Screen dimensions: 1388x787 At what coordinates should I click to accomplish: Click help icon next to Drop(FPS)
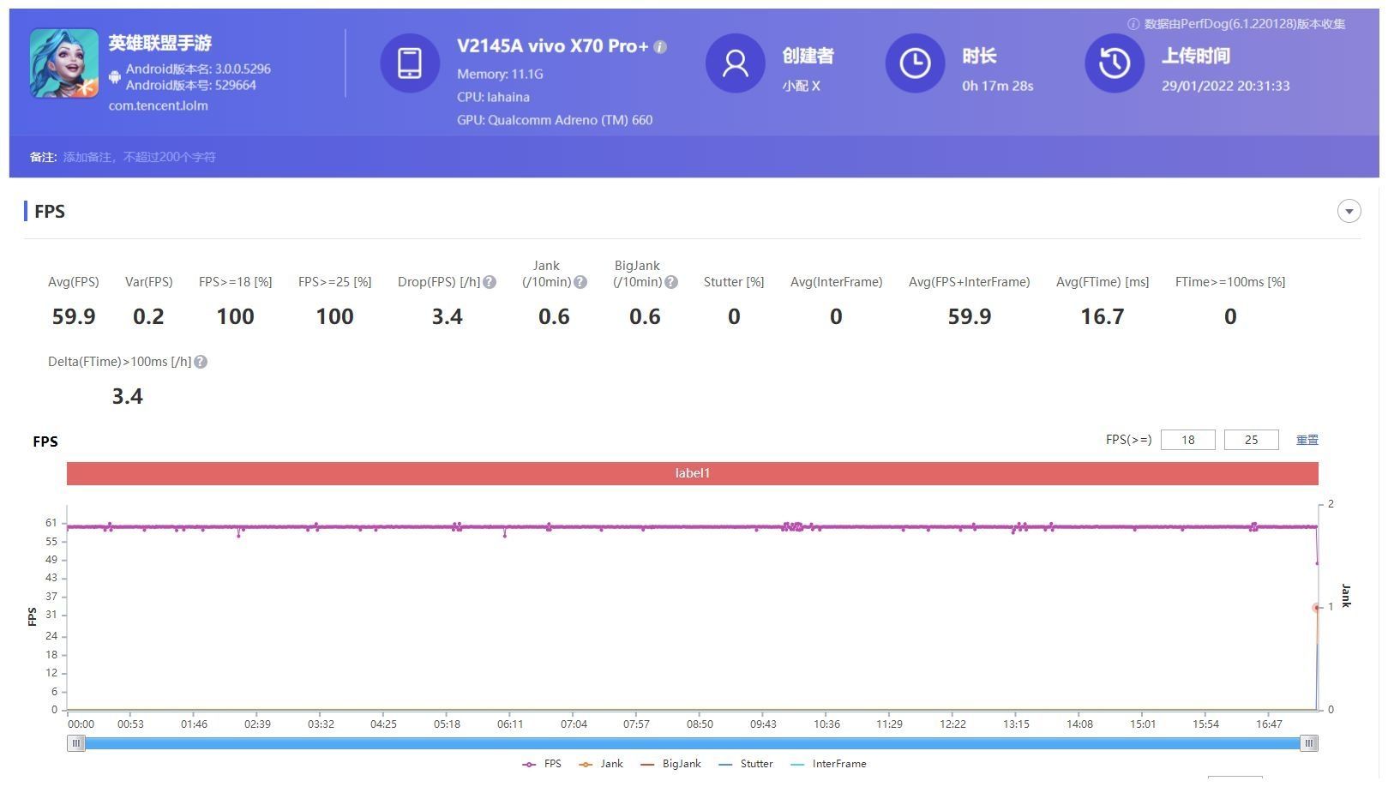click(490, 282)
